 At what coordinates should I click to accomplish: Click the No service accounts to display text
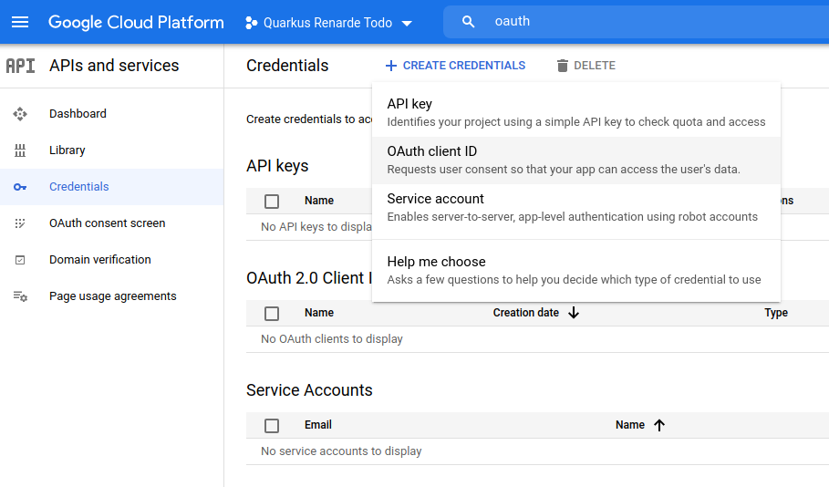[341, 451]
